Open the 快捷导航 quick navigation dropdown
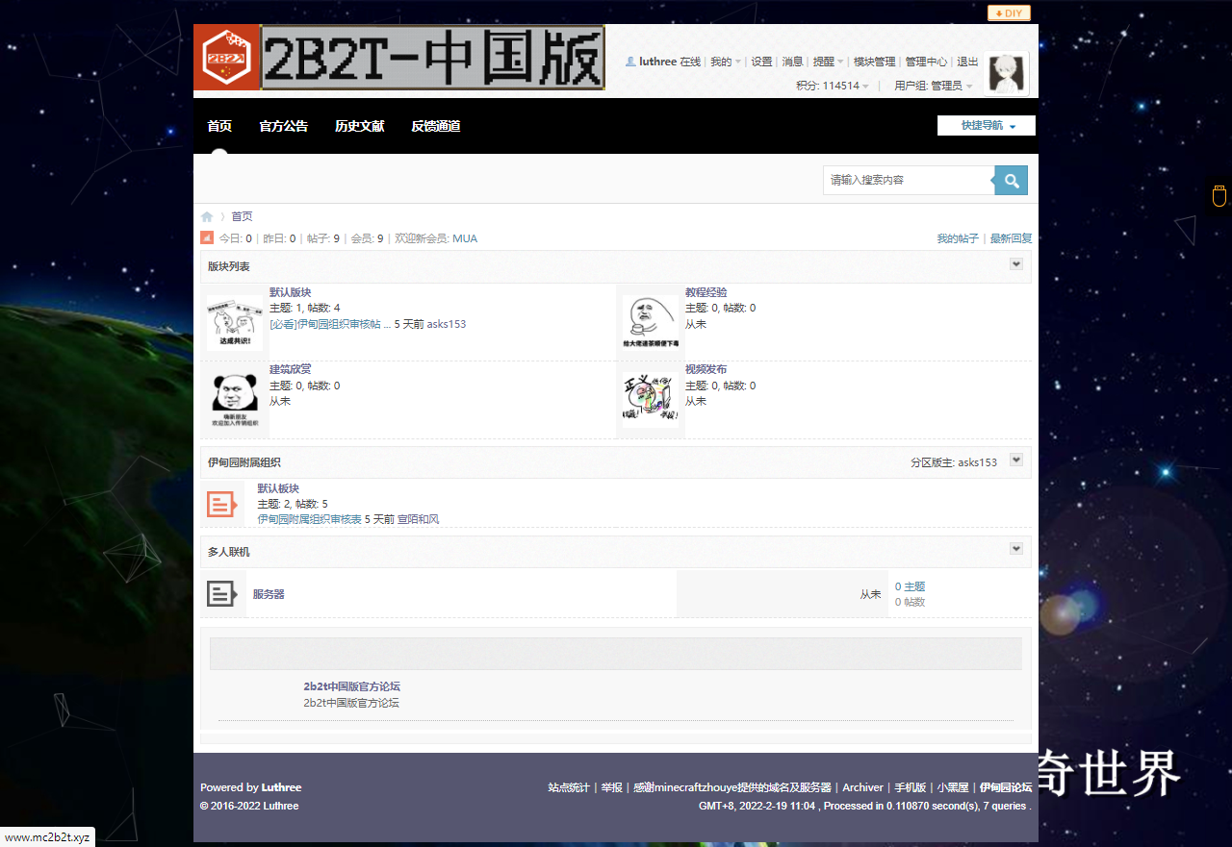The width and height of the screenshot is (1232, 847). (987, 126)
